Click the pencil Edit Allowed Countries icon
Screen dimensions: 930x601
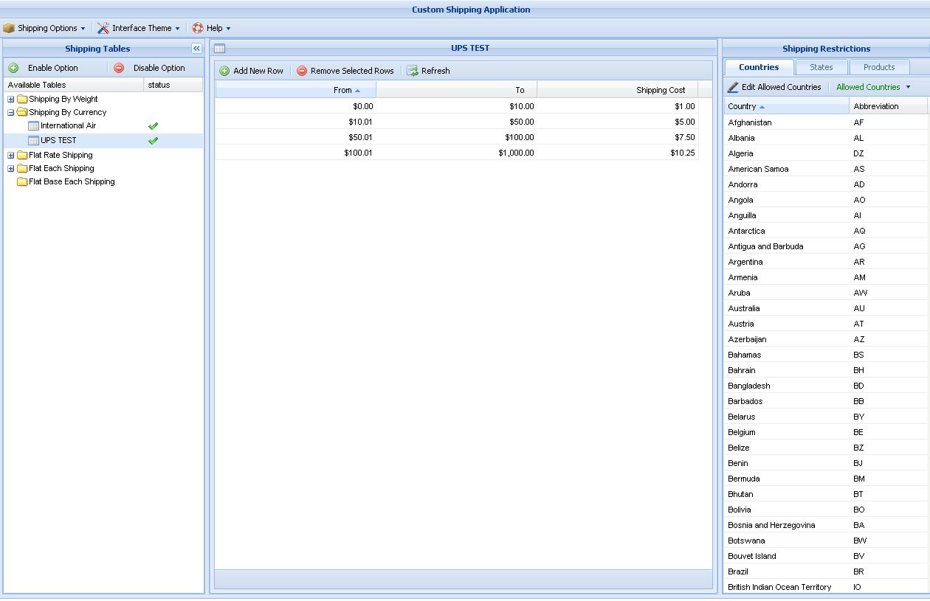pyautogui.click(x=733, y=87)
